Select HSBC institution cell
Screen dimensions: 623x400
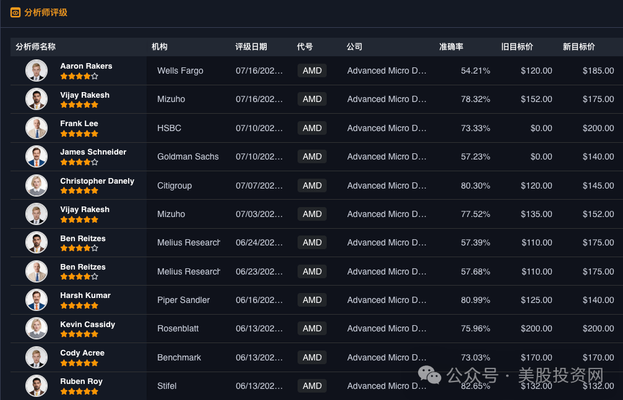click(170, 128)
